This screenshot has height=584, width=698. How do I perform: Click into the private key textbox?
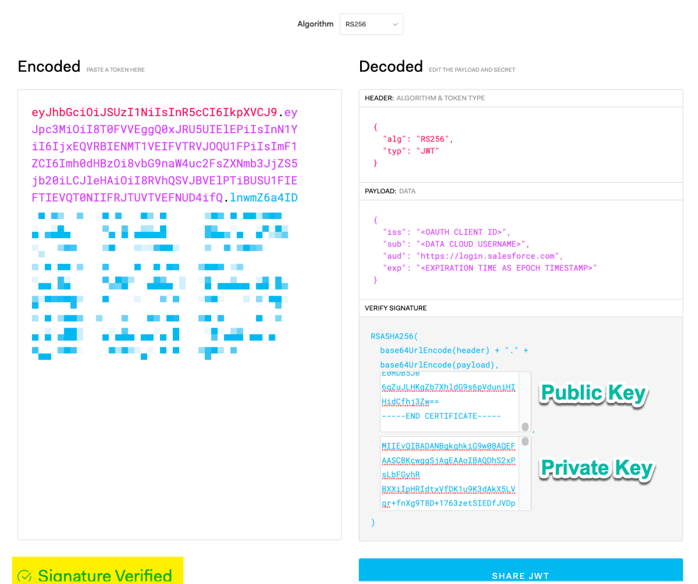pos(449,474)
